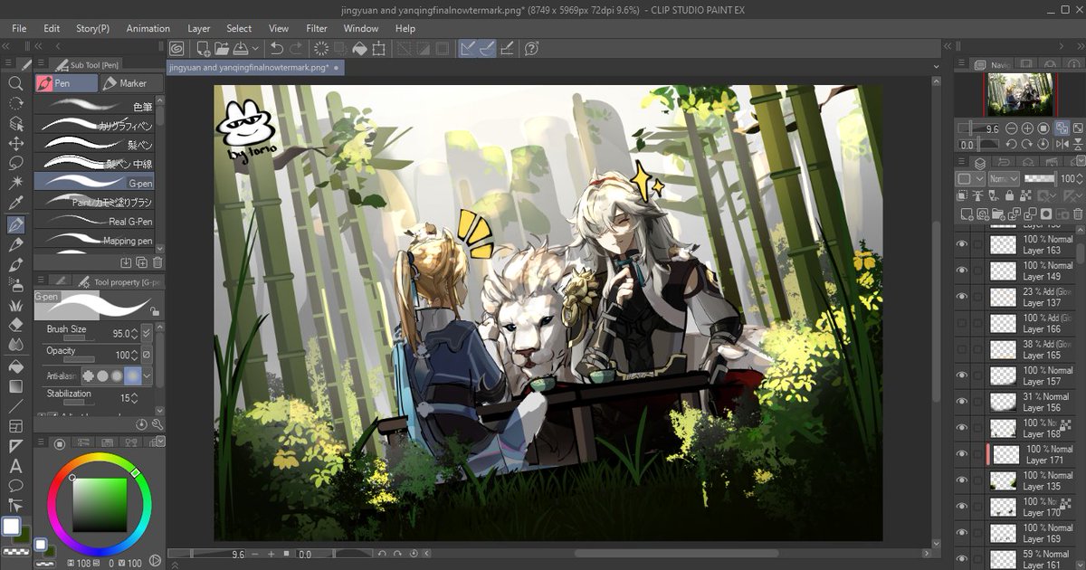Create a new layer folder
This screenshot has width=1086, height=570.
point(1000,214)
